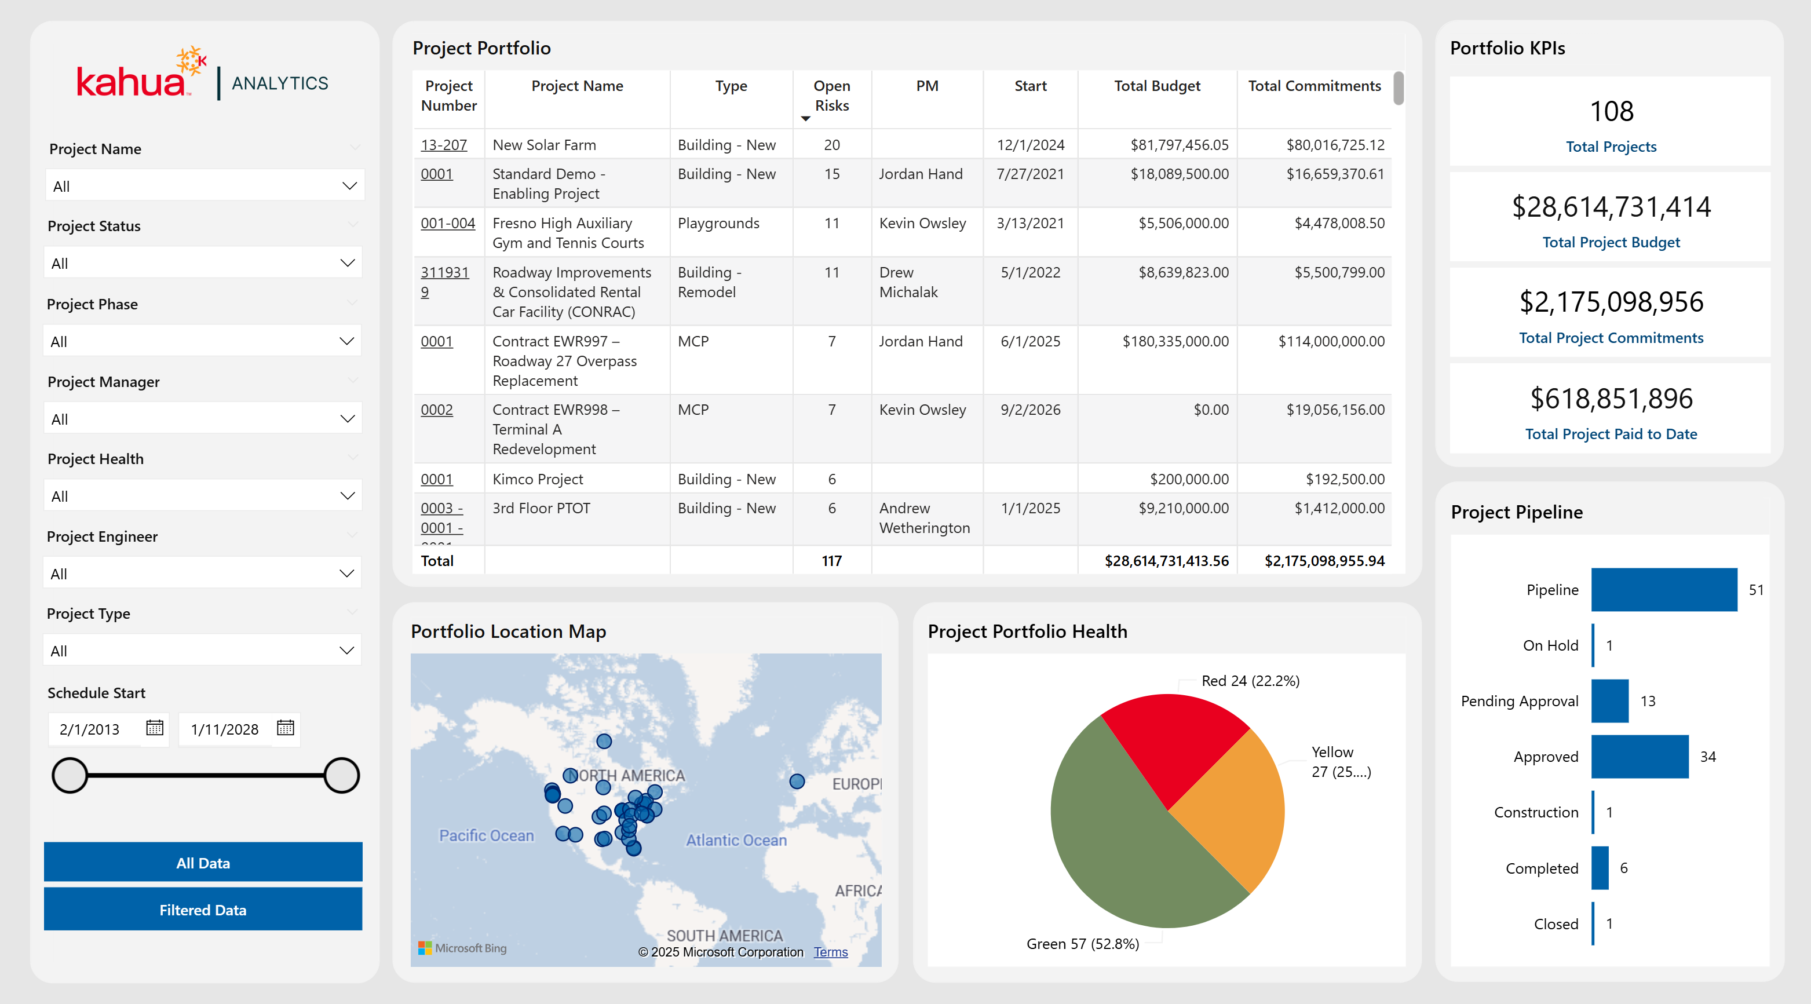The height and width of the screenshot is (1004, 1811).
Task: Open the map Terms link
Action: pyautogui.click(x=830, y=952)
